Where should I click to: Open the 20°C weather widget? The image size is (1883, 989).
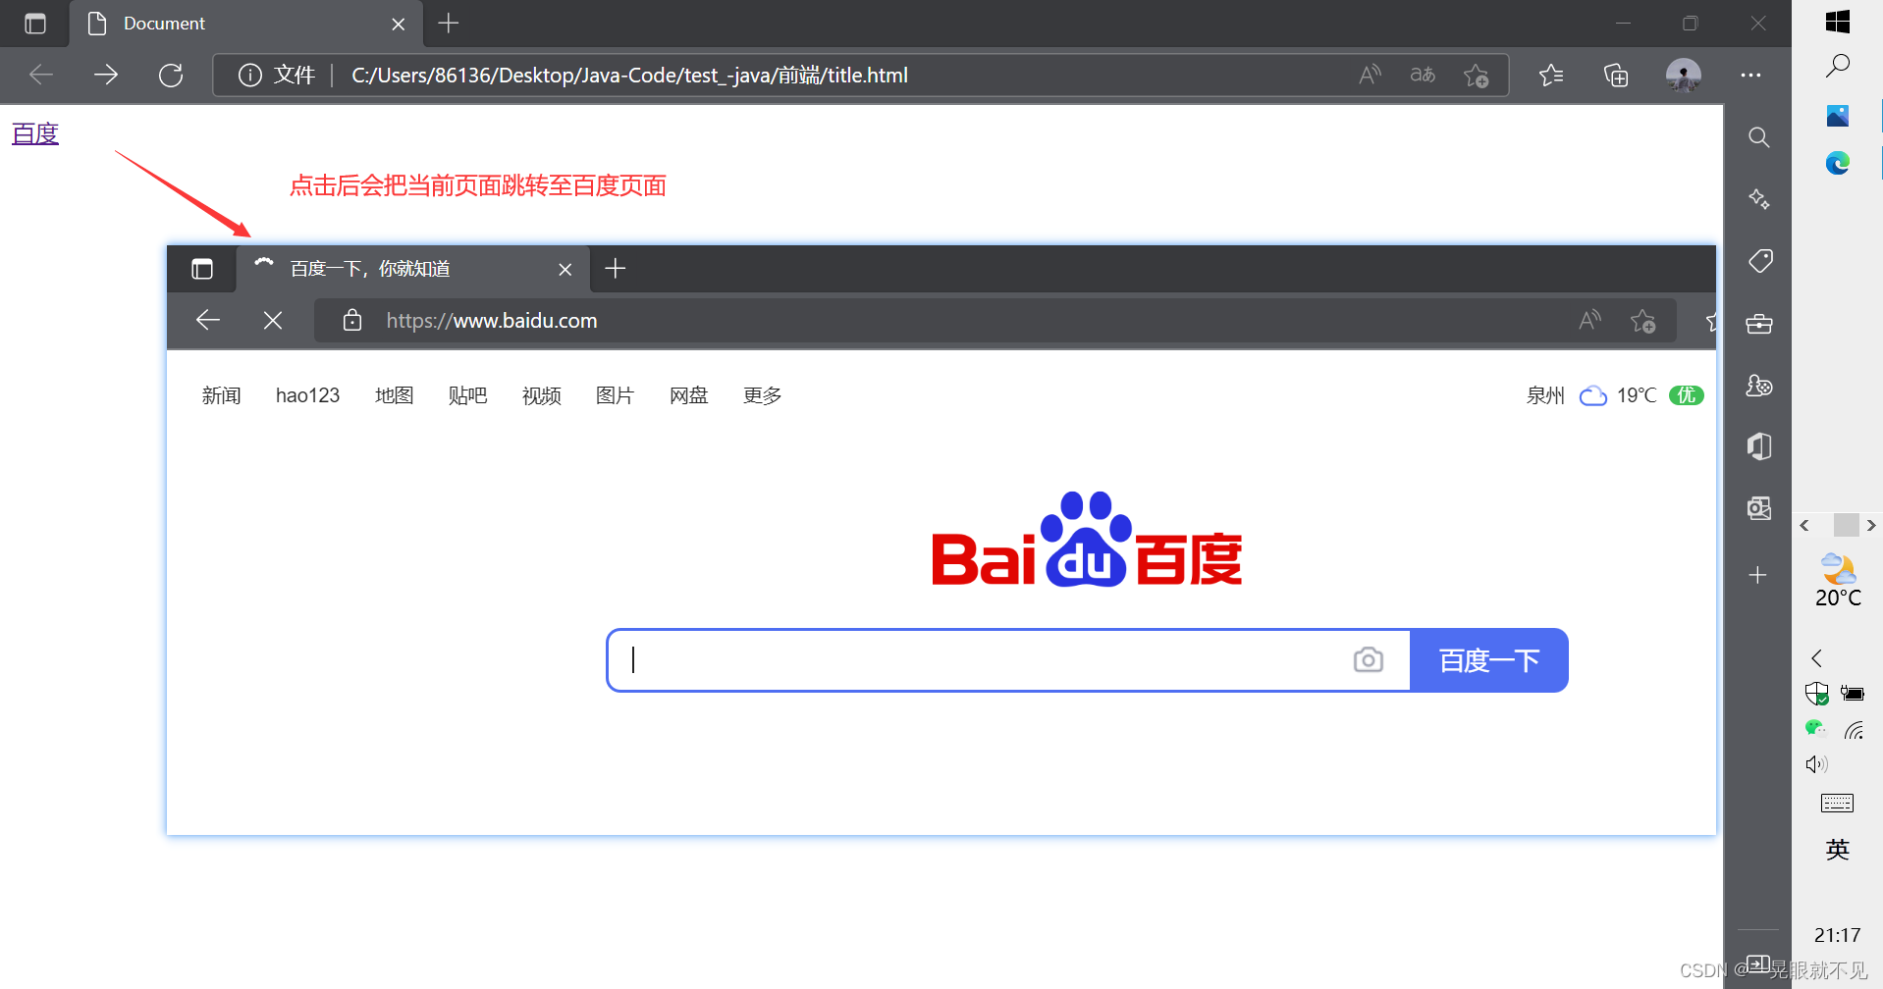[x=1838, y=581]
